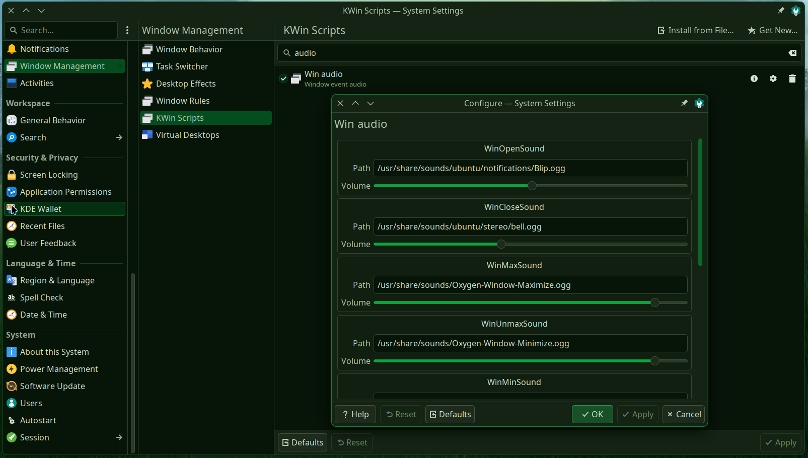Click Defaults in Configure dialog
The height and width of the screenshot is (458, 808).
450,414
